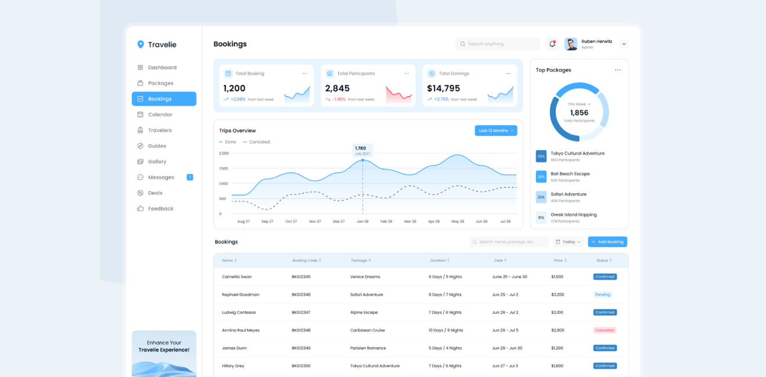Click the Travelers sidebar icon
The width and height of the screenshot is (766, 377).
(140, 130)
